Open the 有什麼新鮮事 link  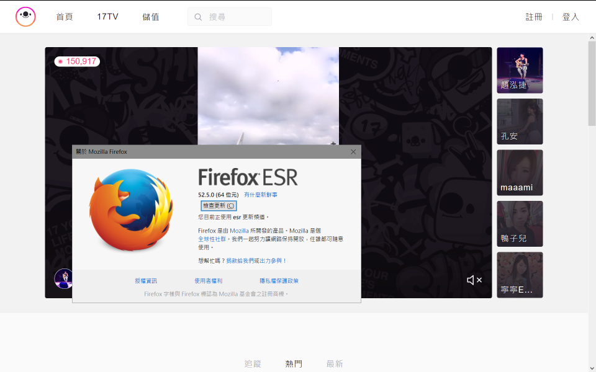(261, 195)
